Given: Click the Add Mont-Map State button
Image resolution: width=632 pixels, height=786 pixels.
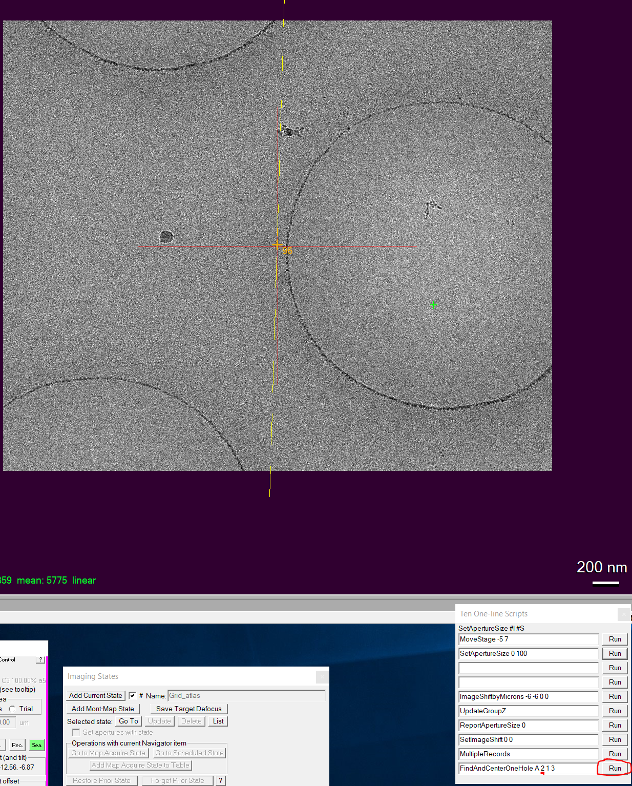Looking at the screenshot, I should (102, 709).
